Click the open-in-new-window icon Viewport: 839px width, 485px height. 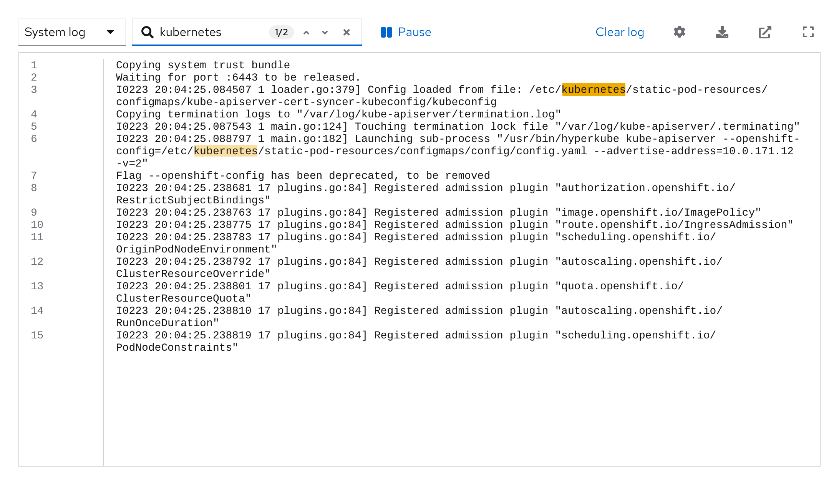coord(766,32)
